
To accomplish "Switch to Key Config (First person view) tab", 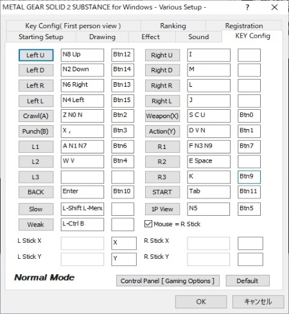I will (73, 26).
